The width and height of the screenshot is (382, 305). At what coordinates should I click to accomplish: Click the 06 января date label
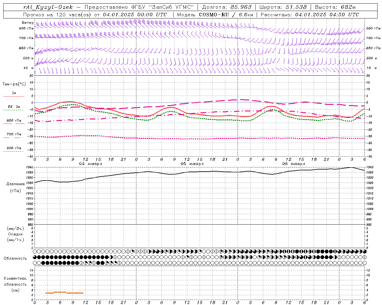294,164
